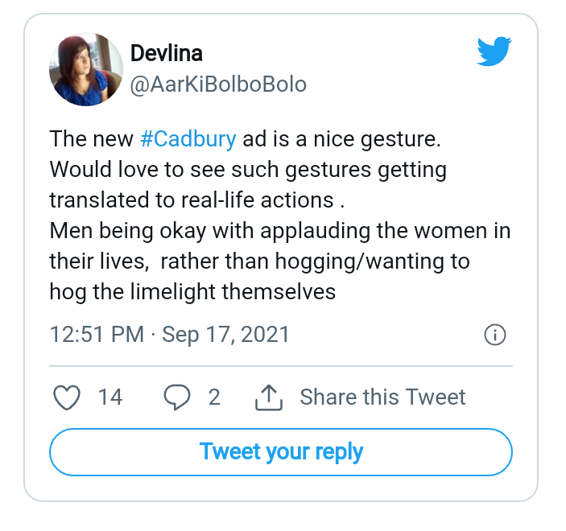The width and height of the screenshot is (566, 531).
Task: Open Devlina's profile picture
Action: tap(86, 69)
